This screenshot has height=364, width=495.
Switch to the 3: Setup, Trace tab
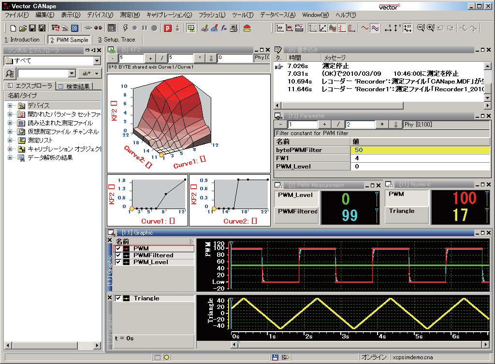[x=116, y=40]
